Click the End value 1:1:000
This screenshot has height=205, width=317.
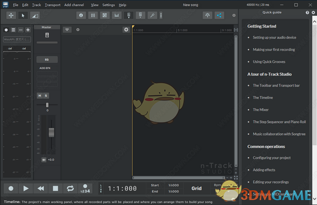tap(174, 191)
